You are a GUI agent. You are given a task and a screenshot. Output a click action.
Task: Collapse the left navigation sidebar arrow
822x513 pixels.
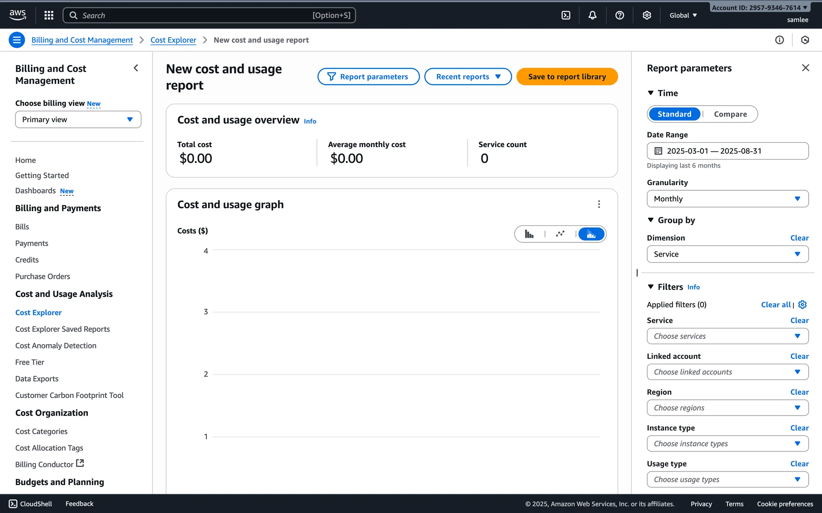click(x=136, y=68)
